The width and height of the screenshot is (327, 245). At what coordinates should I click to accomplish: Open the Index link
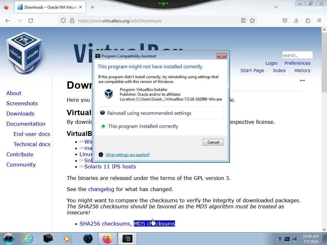[x=279, y=71]
